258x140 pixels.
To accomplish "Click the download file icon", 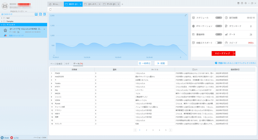I will coord(226,26).
